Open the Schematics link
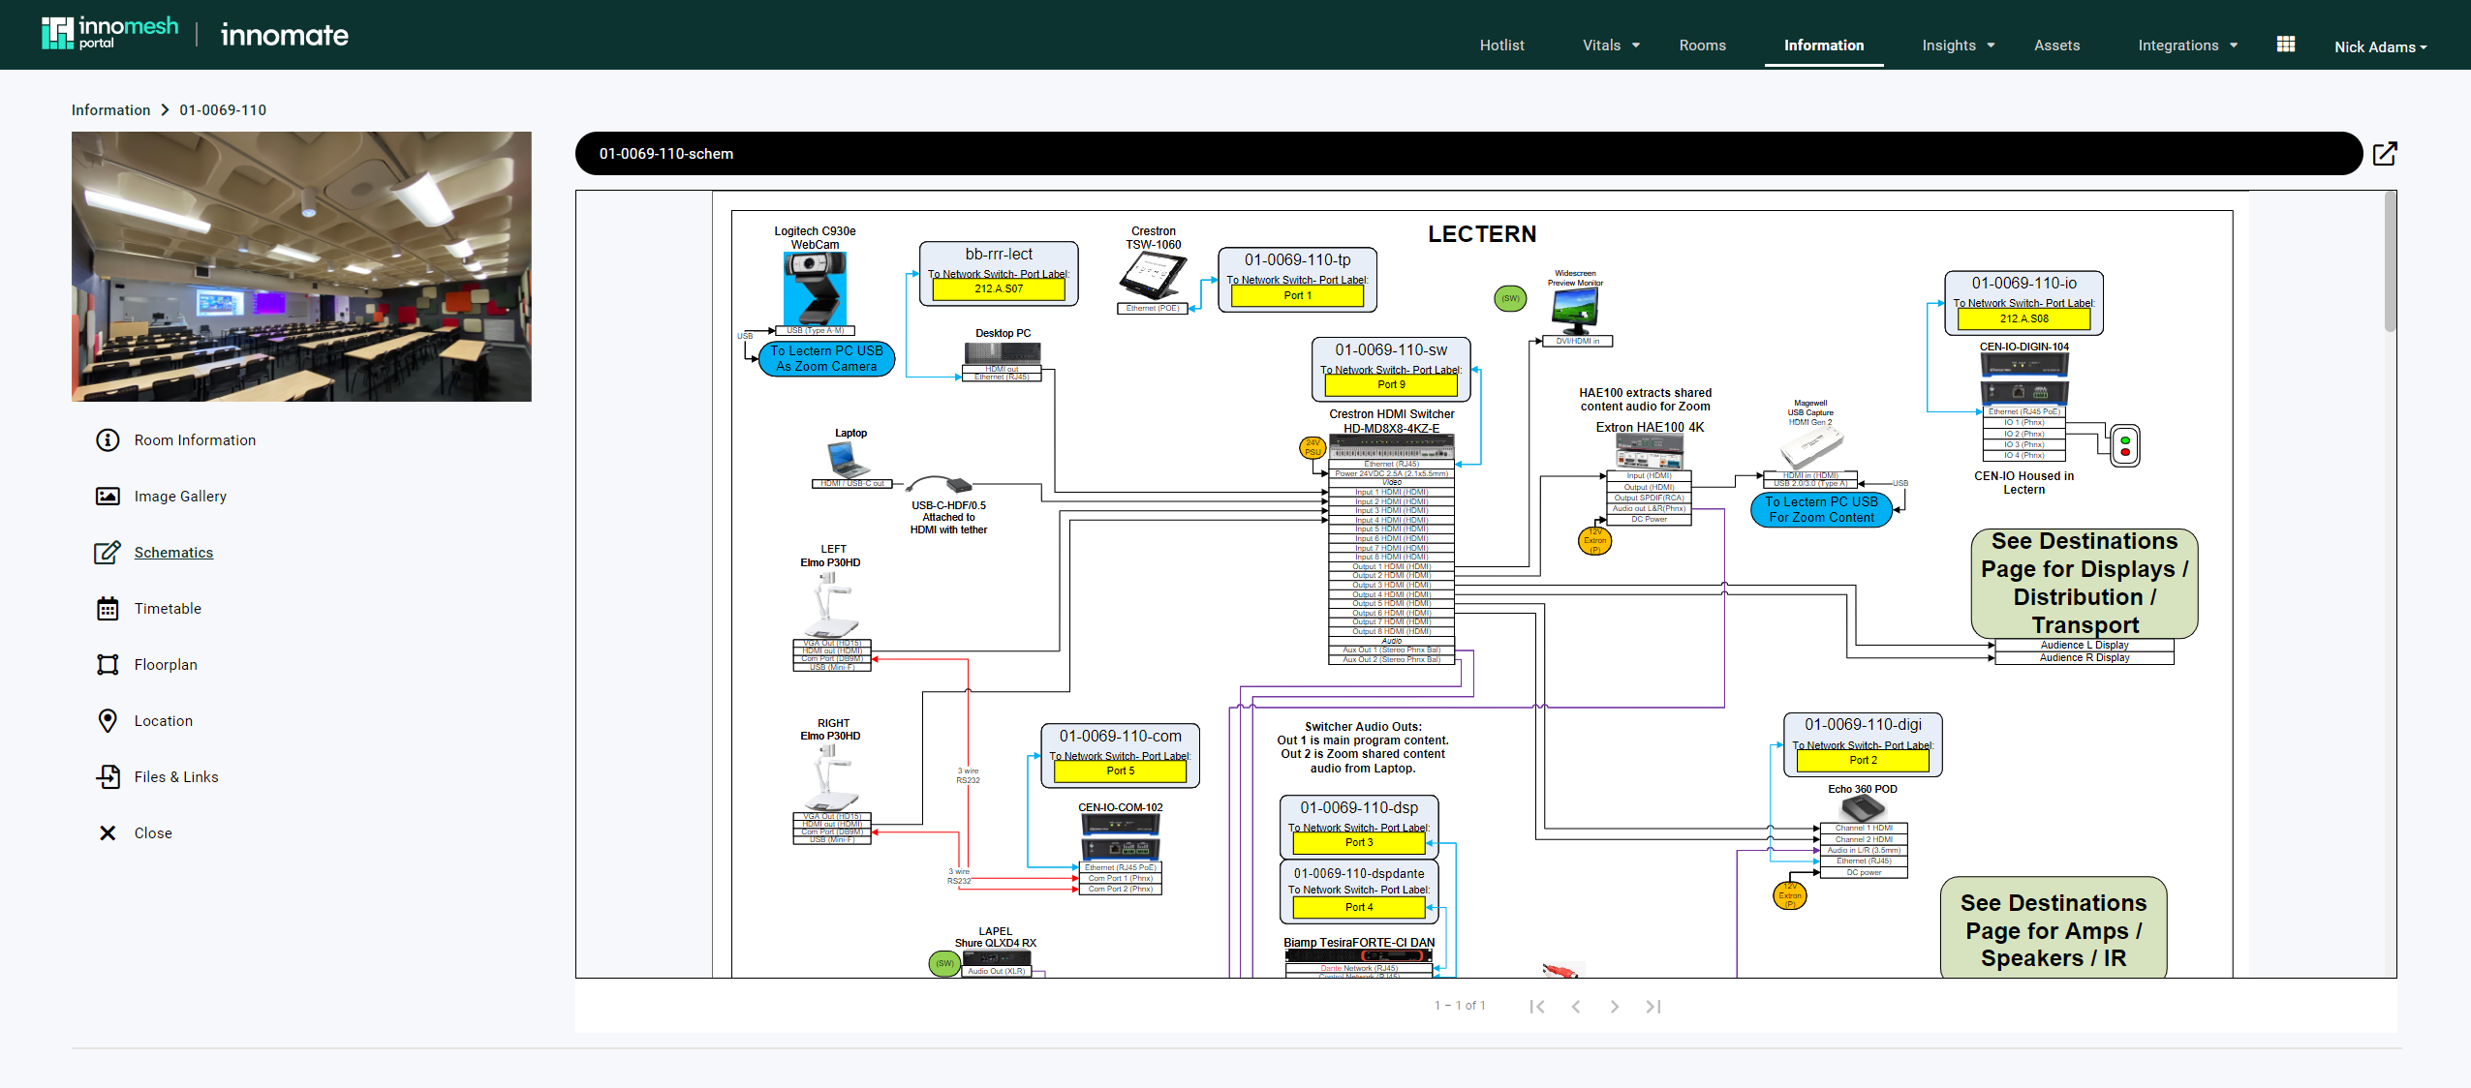The height and width of the screenshot is (1088, 2471). [173, 553]
